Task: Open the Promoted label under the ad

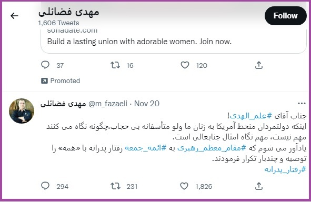Action: [61, 81]
